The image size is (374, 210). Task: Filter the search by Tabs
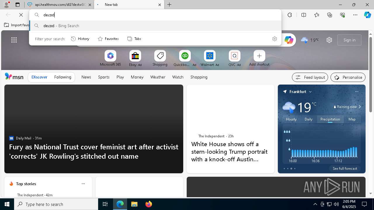[134, 39]
